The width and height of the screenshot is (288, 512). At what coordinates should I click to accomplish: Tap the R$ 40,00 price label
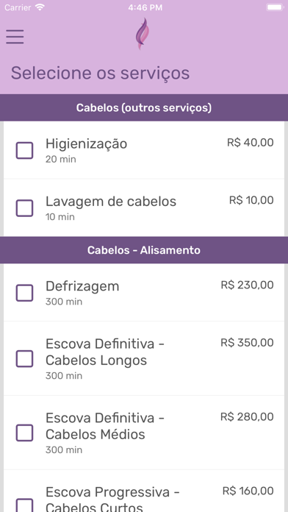coord(251,143)
